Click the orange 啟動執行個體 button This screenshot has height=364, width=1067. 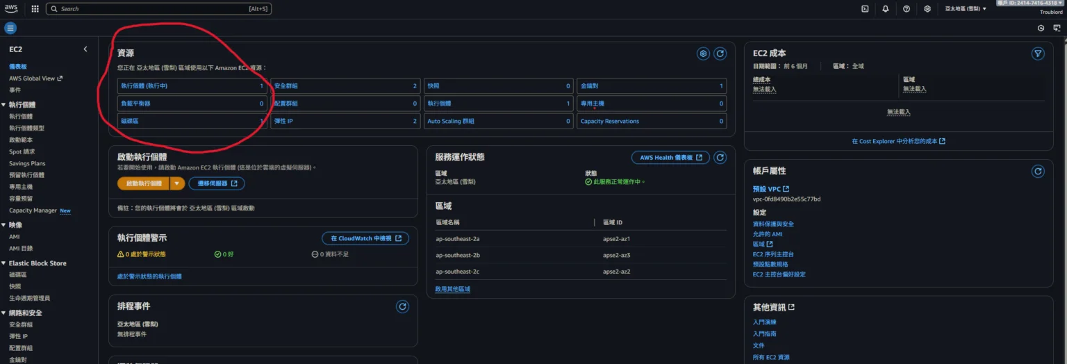[x=144, y=183]
